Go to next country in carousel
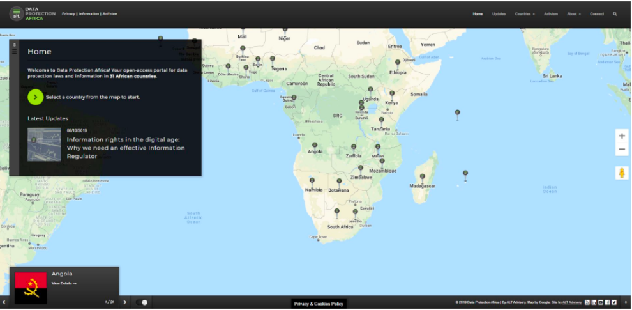 pos(124,302)
